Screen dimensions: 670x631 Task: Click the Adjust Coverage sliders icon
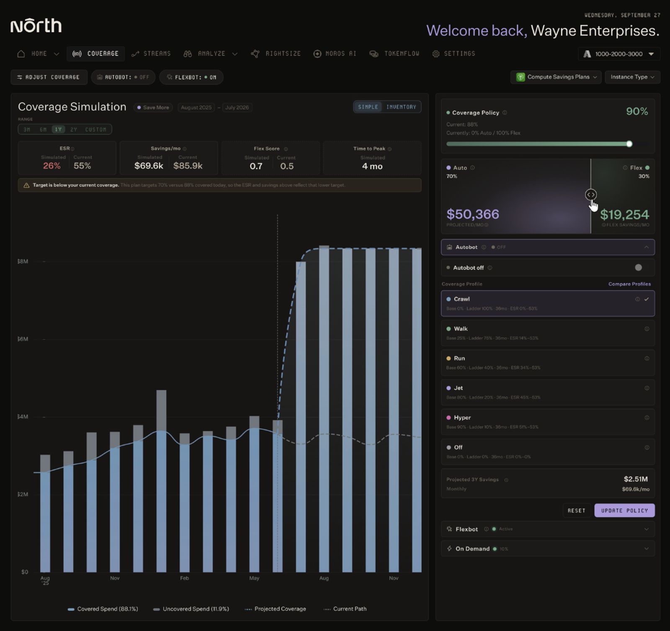click(x=20, y=77)
